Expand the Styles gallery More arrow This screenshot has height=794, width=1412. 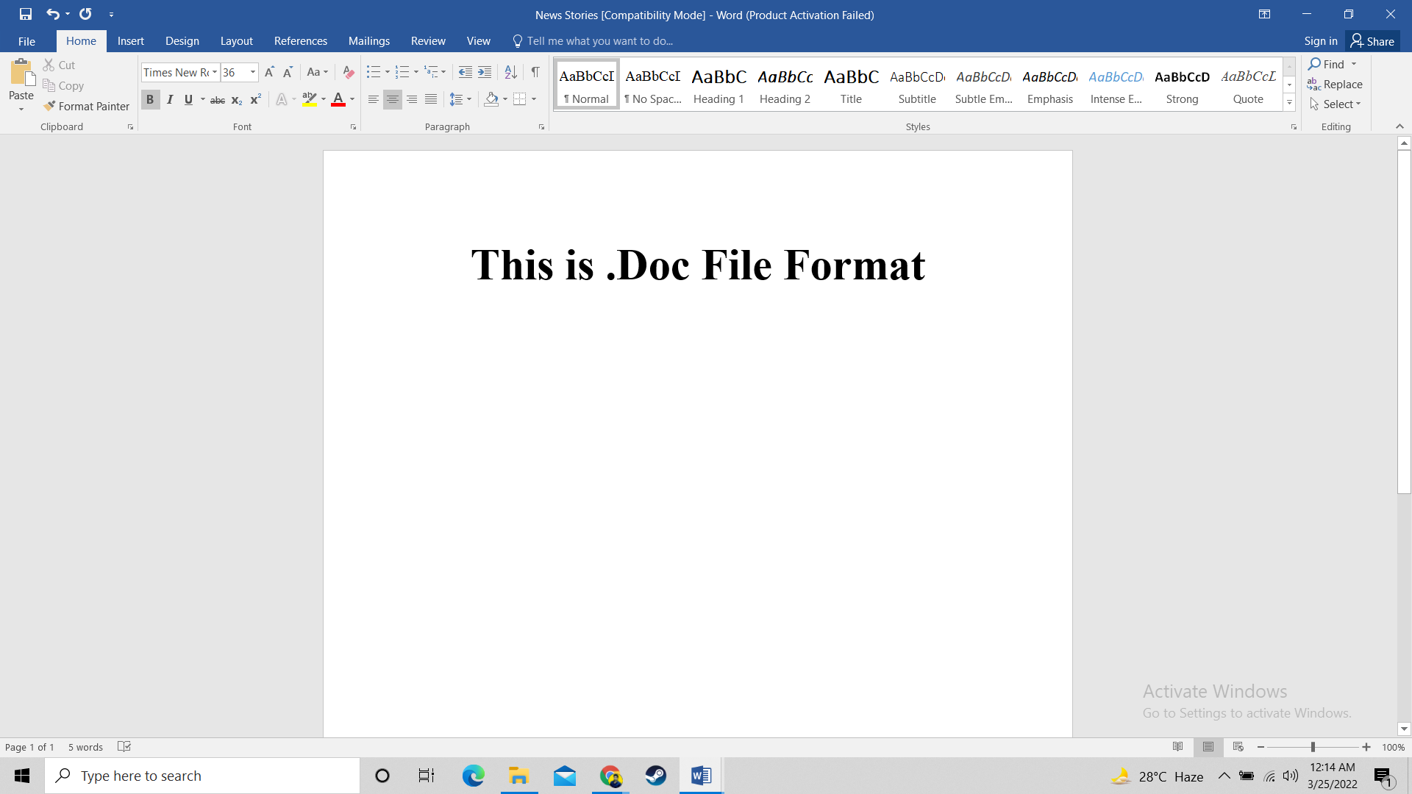click(x=1289, y=103)
